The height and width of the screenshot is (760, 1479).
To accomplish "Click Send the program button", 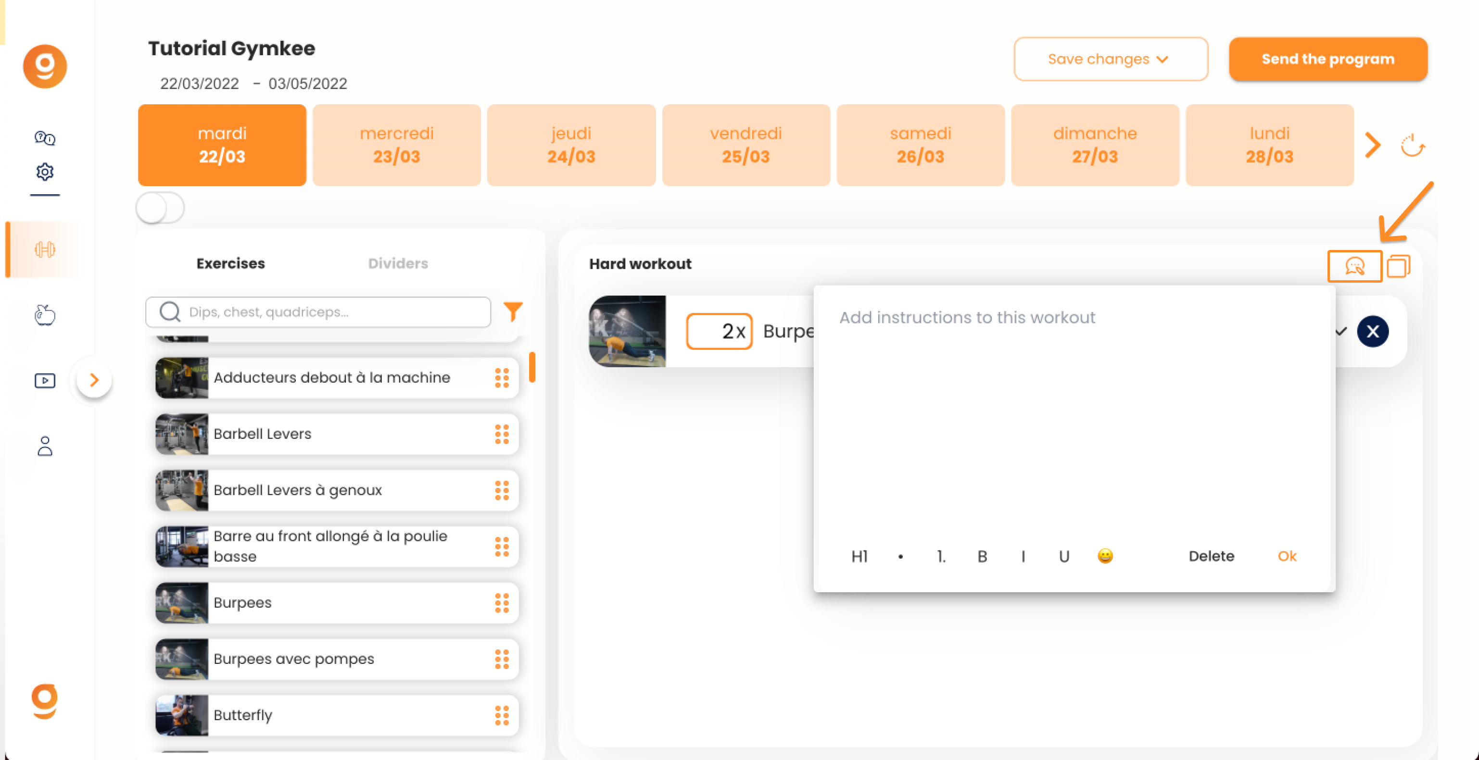I will point(1327,59).
